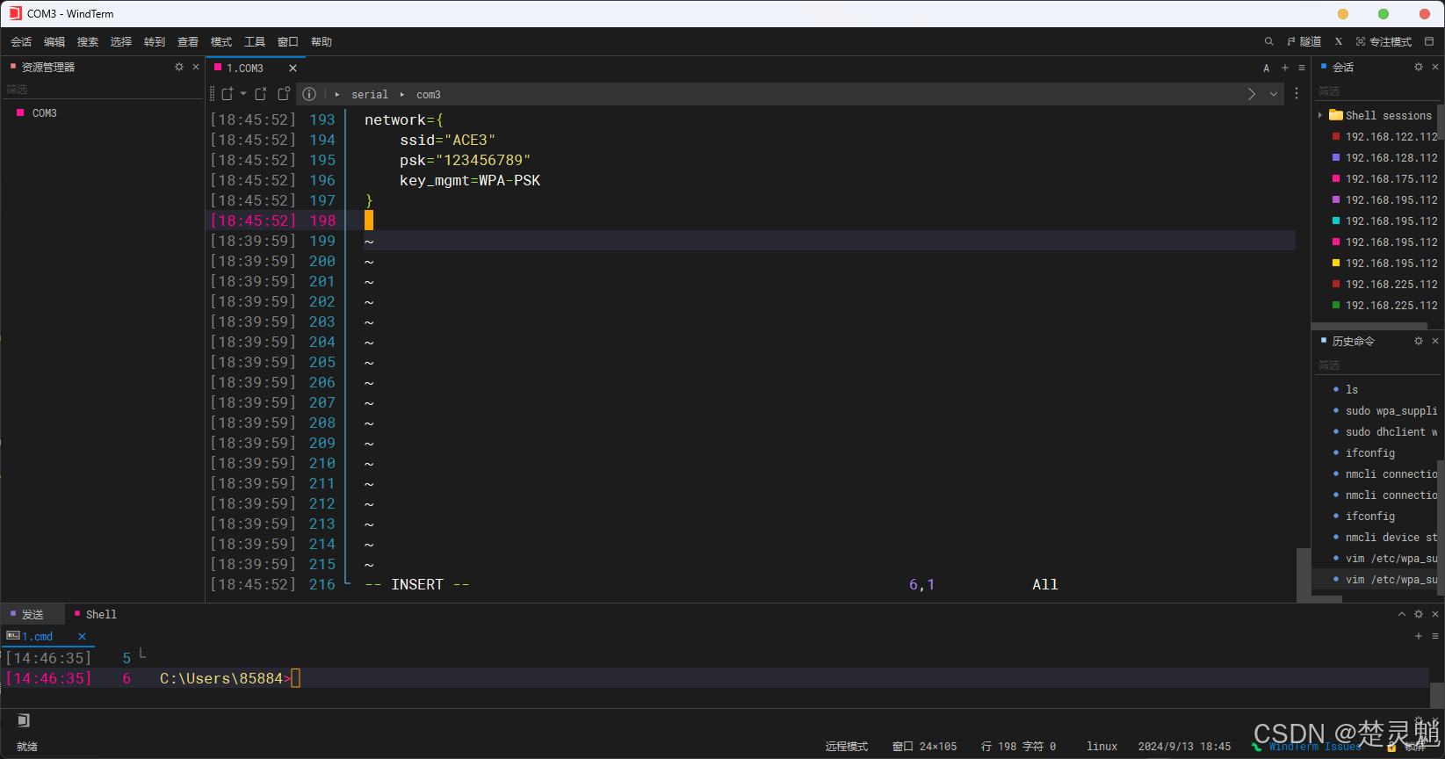The width and height of the screenshot is (1445, 759).
Task: Select the 'nmcli device st' history command
Action: click(x=1391, y=538)
